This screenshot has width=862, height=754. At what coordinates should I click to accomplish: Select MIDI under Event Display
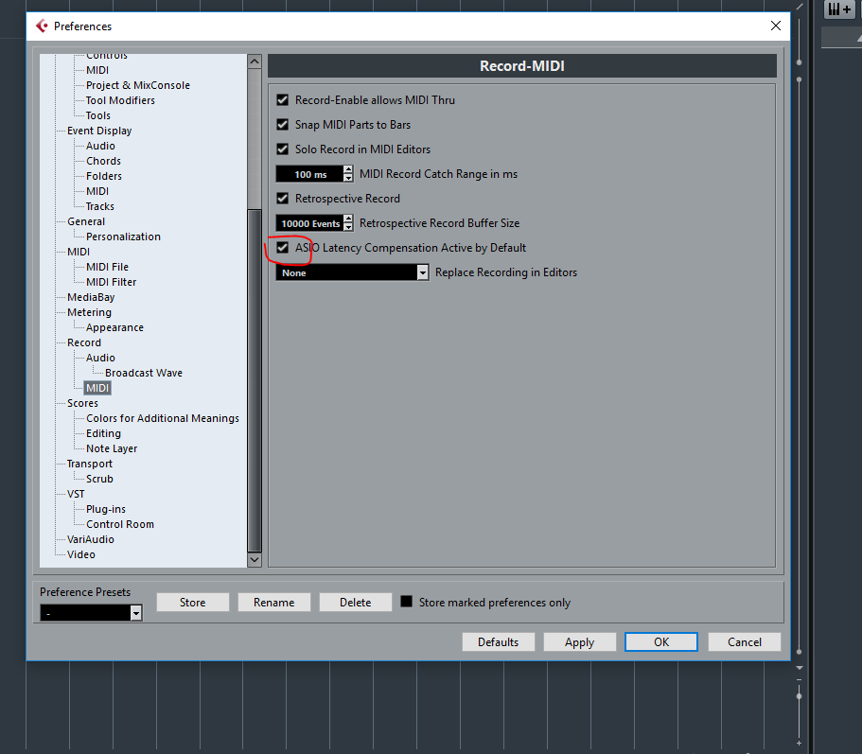coord(97,191)
